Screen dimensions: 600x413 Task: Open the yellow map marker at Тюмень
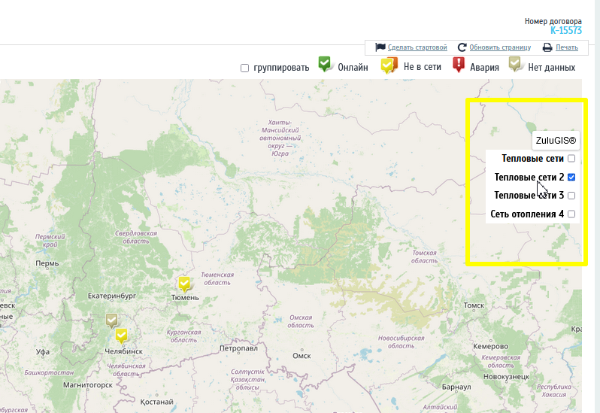click(184, 284)
